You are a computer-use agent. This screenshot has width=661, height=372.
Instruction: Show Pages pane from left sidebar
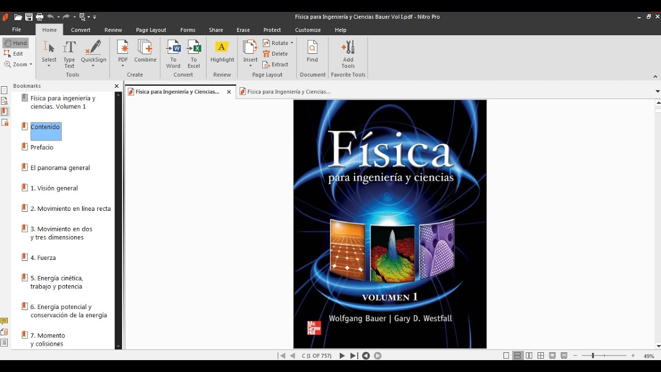[5, 90]
